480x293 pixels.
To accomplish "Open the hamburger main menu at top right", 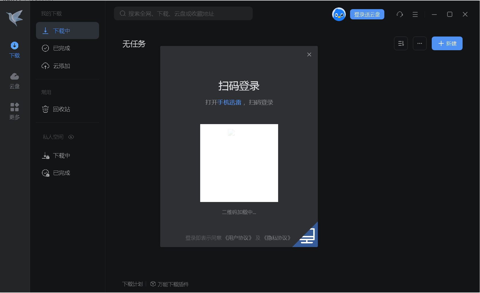I will [x=415, y=14].
